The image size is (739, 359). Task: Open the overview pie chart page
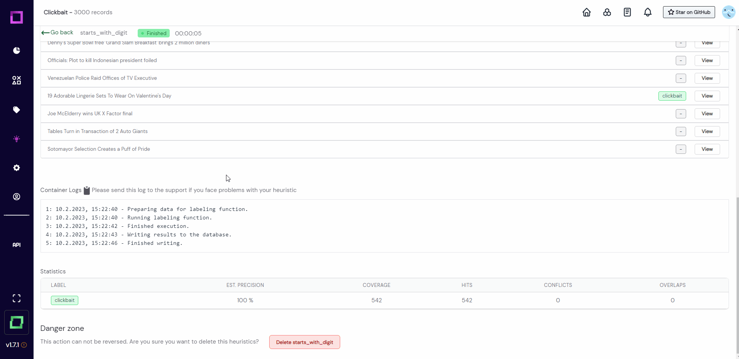pos(17,51)
